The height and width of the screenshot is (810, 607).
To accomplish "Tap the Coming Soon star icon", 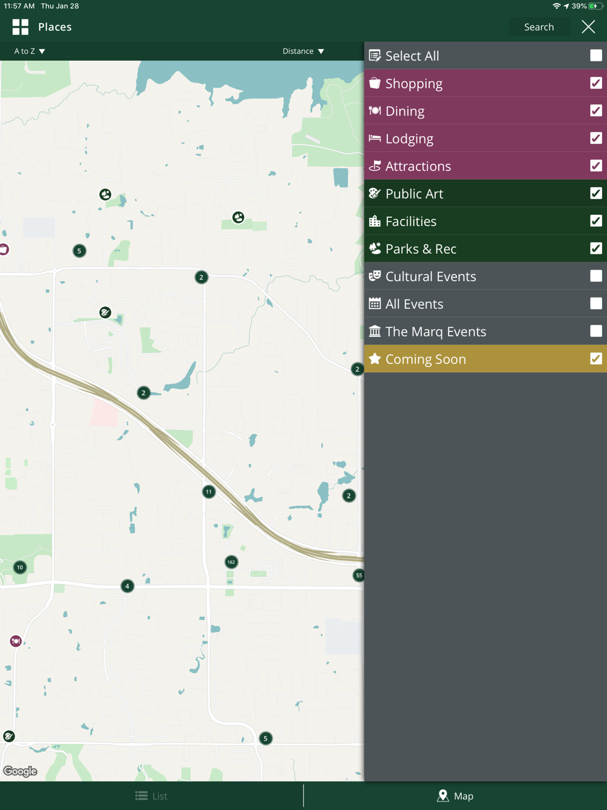I will click(375, 359).
